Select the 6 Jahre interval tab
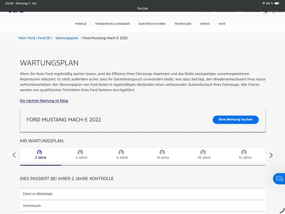The height and width of the screenshot is (214, 285). tap(122, 155)
